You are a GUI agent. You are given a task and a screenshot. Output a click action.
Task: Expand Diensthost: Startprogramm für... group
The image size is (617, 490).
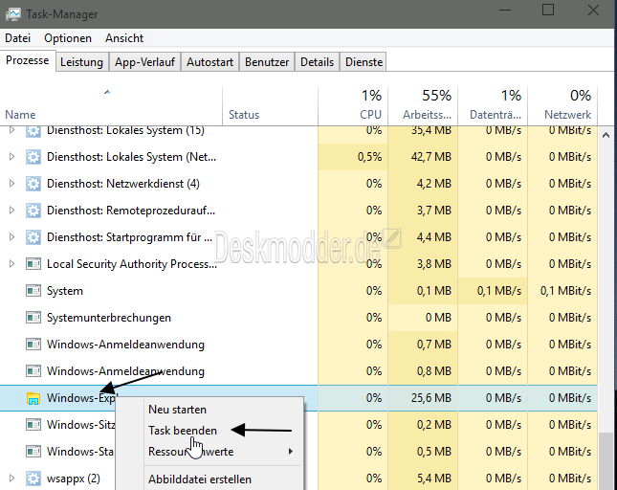pyautogui.click(x=11, y=237)
